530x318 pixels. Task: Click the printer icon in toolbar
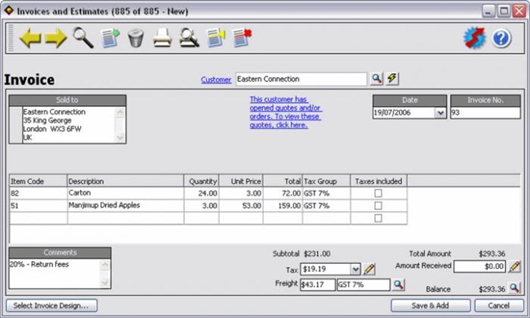[162, 38]
